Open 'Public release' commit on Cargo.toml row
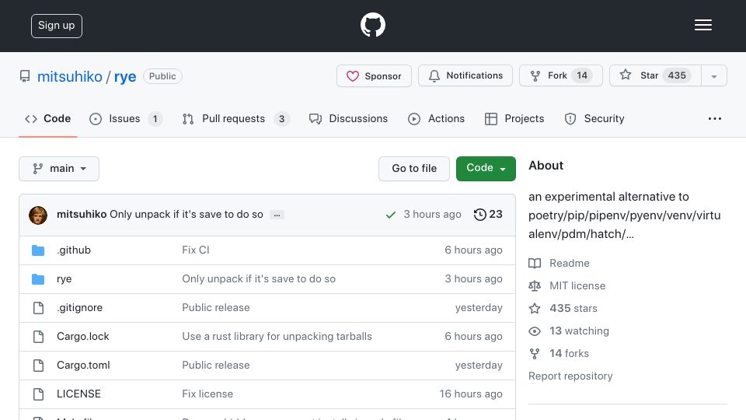Screen dimensions: 746x420 coord(216,366)
